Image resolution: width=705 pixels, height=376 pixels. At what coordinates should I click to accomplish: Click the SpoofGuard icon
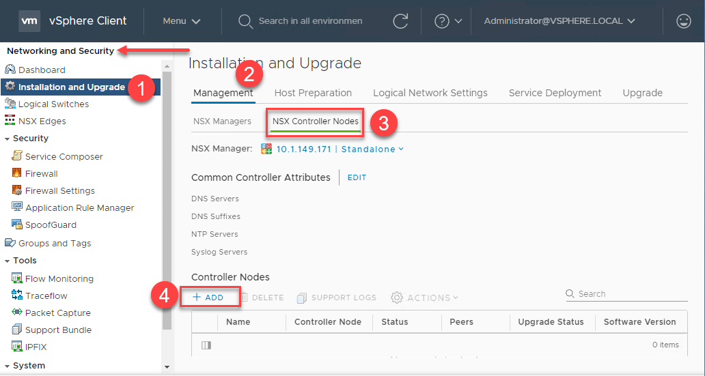pyautogui.click(x=16, y=224)
